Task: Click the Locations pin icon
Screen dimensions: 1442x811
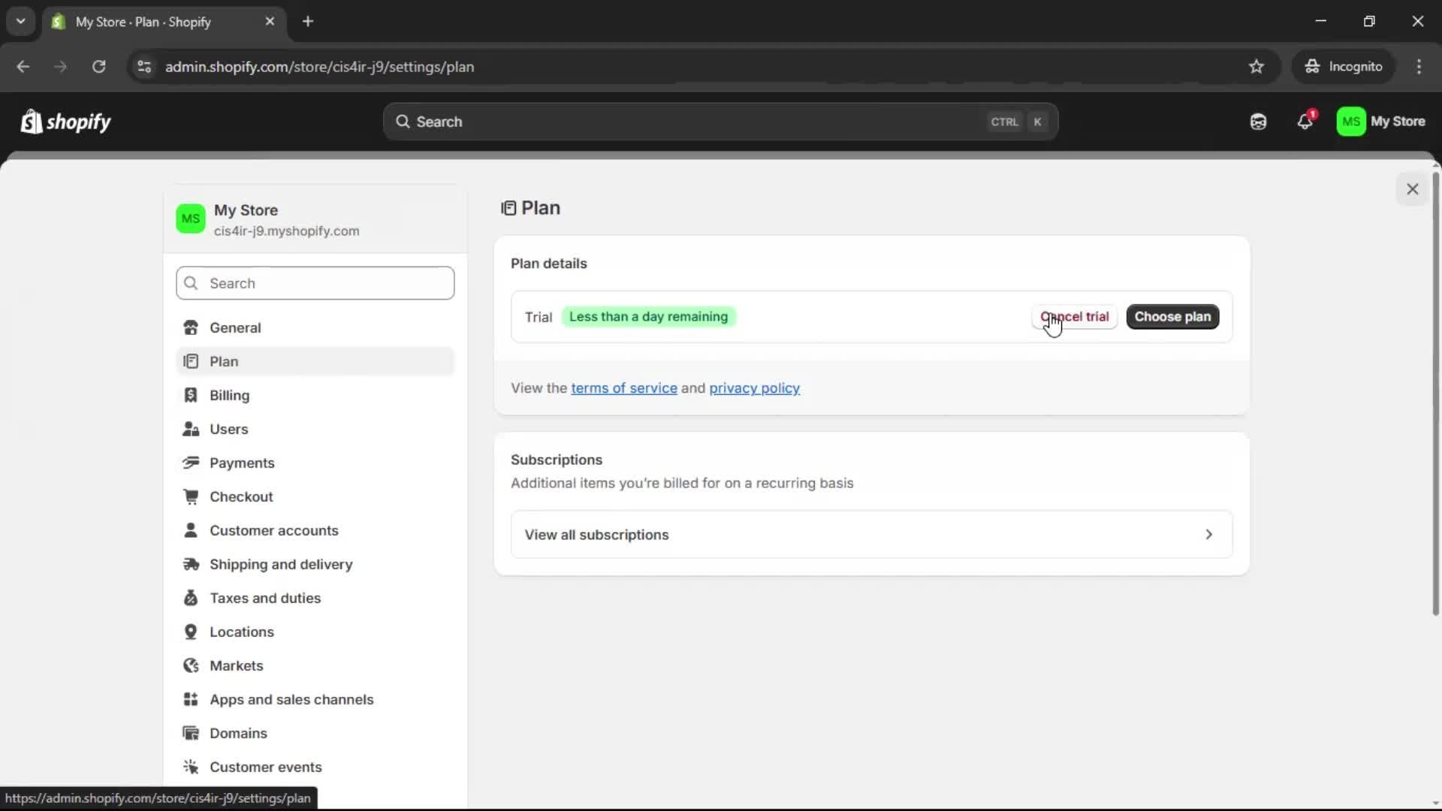Action: [191, 632]
